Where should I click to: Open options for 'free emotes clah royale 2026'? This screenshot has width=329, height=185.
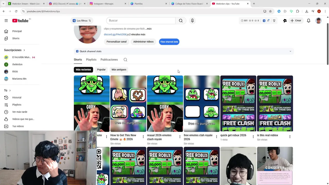pos(216,137)
